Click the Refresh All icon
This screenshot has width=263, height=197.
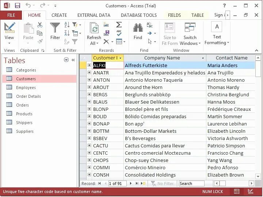(94, 28)
